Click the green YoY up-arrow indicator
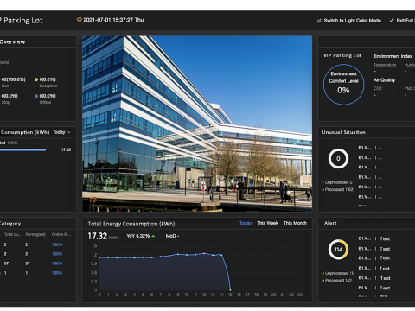415x311 pixels. (x=153, y=236)
